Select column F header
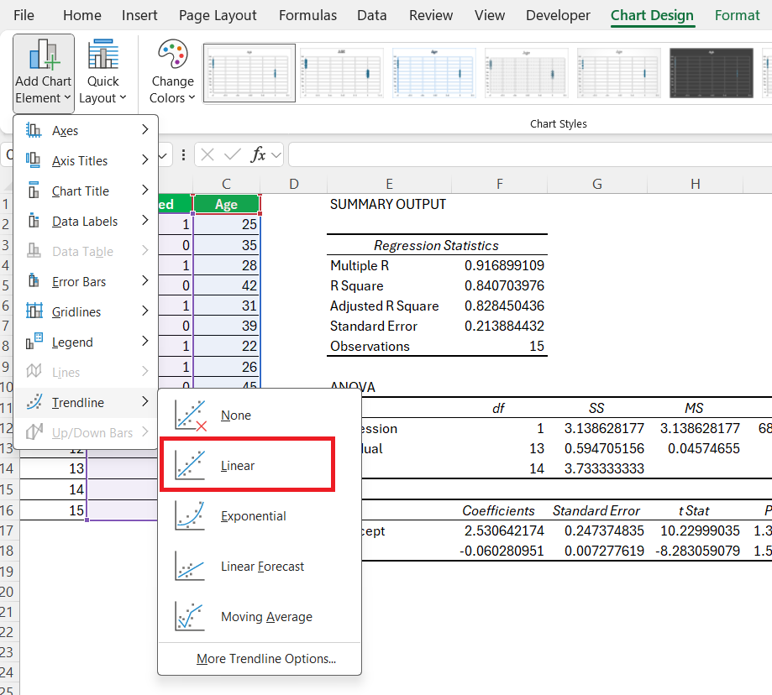This screenshot has width=772, height=695. coord(499,184)
